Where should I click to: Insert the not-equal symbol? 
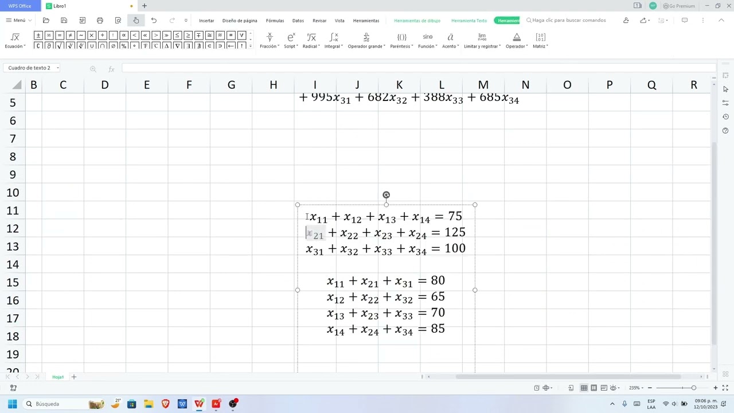[x=70, y=35]
